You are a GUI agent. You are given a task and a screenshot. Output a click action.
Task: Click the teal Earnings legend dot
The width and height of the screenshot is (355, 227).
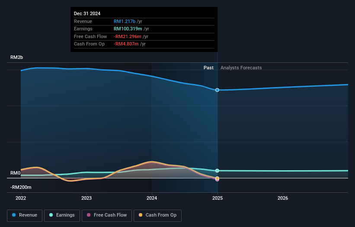pyautogui.click(x=51, y=215)
